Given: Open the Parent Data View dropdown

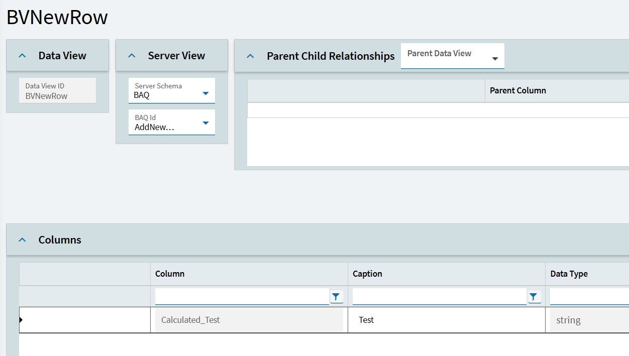Looking at the screenshot, I should click(x=495, y=59).
